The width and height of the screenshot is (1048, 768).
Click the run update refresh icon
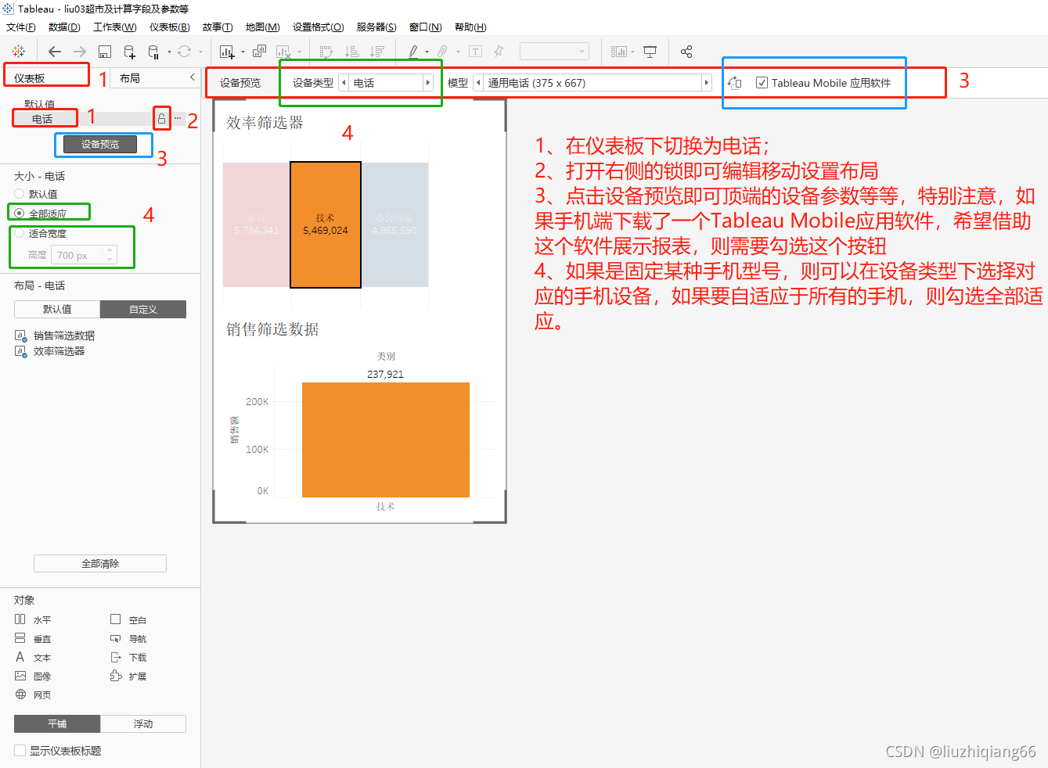click(184, 52)
